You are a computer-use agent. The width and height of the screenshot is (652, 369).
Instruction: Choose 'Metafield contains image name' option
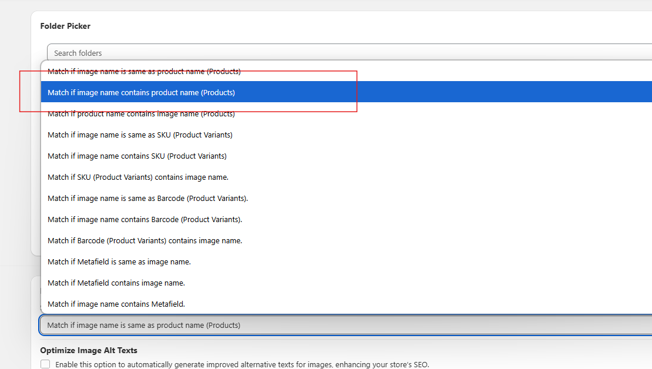[x=116, y=283]
